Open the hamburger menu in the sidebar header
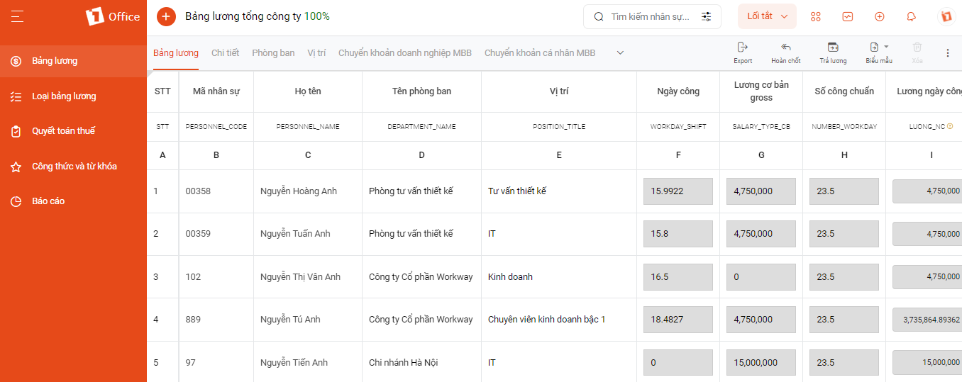This screenshot has height=382, width=962. [18, 16]
